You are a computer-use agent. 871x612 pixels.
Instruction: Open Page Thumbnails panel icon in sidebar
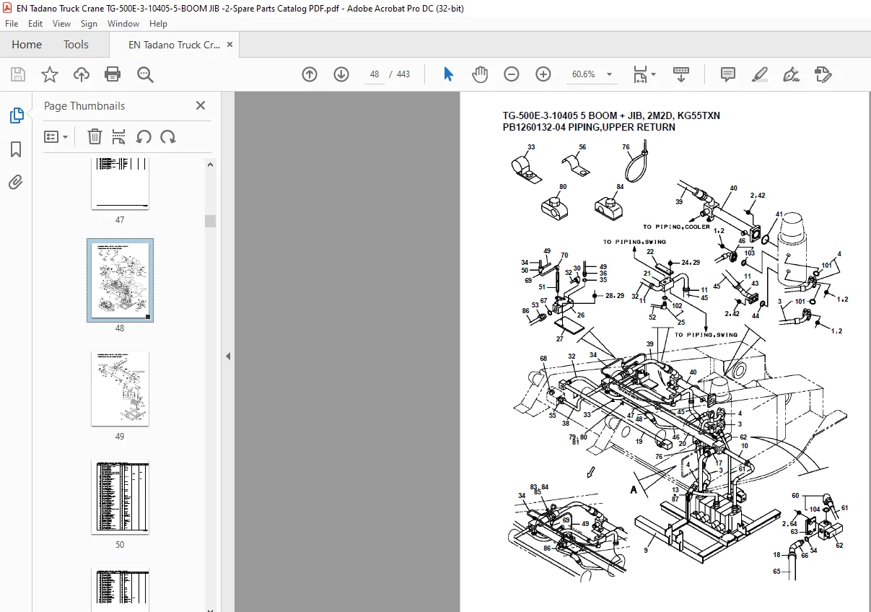coord(16,115)
